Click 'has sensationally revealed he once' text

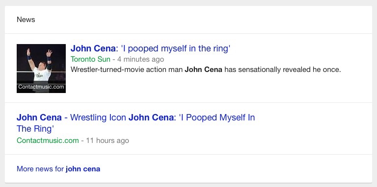click(x=283, y=70)
